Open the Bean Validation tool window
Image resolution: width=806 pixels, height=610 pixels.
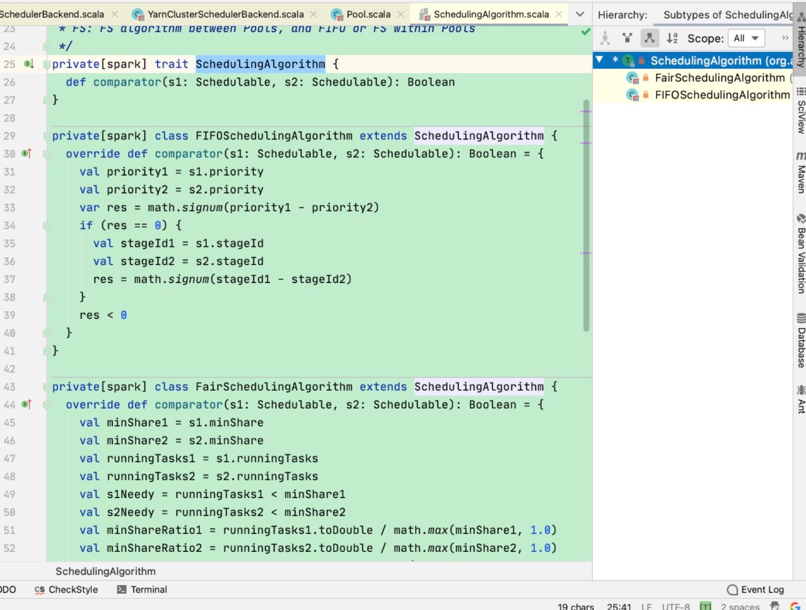[800, 253]
